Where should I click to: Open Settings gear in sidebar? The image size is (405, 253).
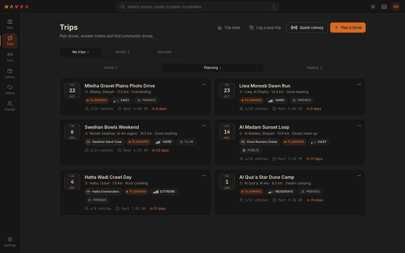(10, 242)
